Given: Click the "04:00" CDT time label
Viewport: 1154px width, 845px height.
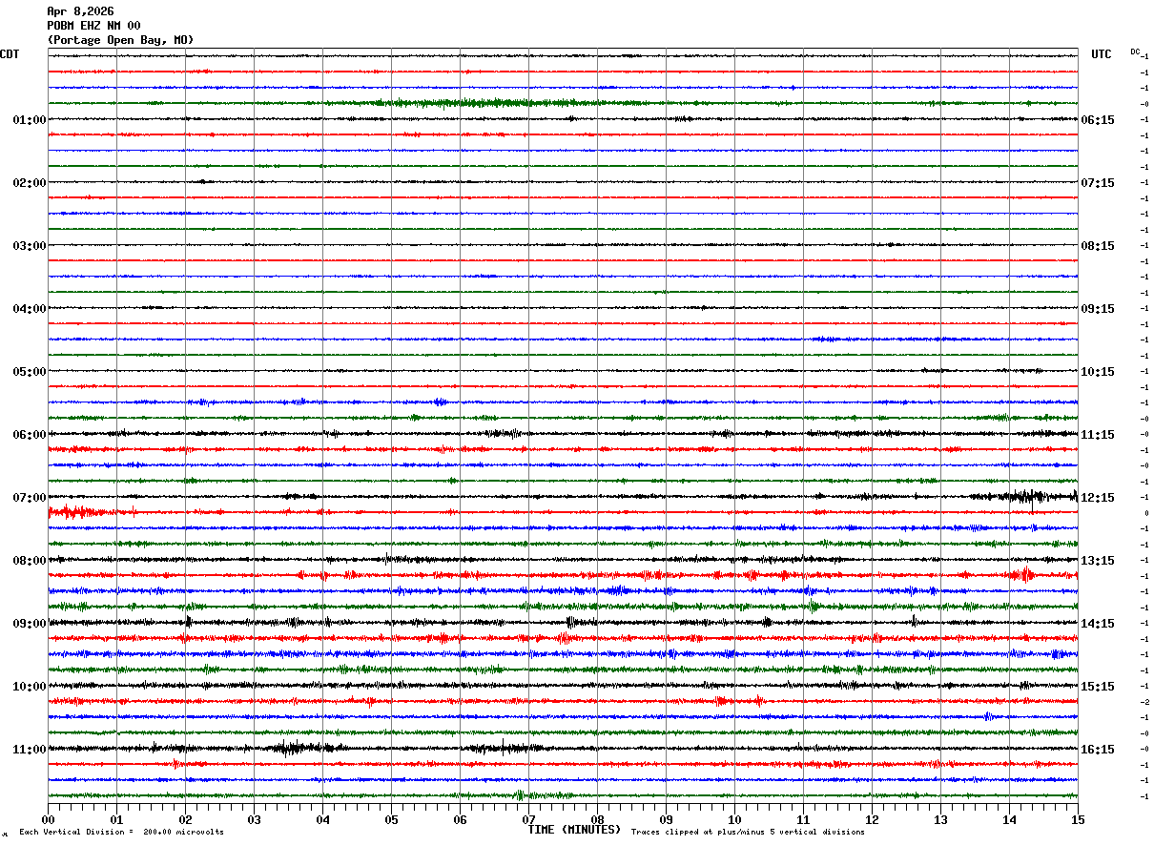Looking at the screenshot, I should 30,309.
